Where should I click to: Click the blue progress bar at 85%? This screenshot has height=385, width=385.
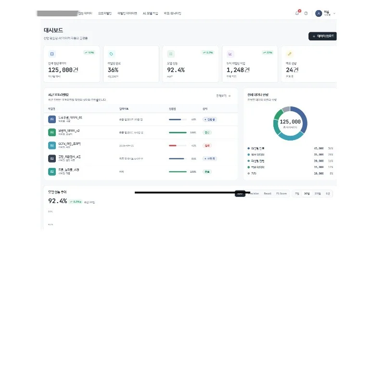(x=176, y=159)
